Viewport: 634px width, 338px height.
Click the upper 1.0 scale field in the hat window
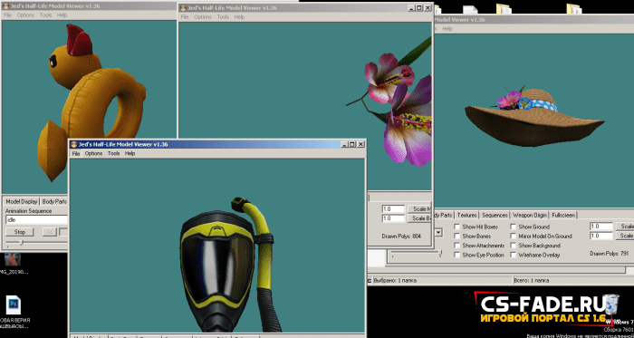click(601, 227)
